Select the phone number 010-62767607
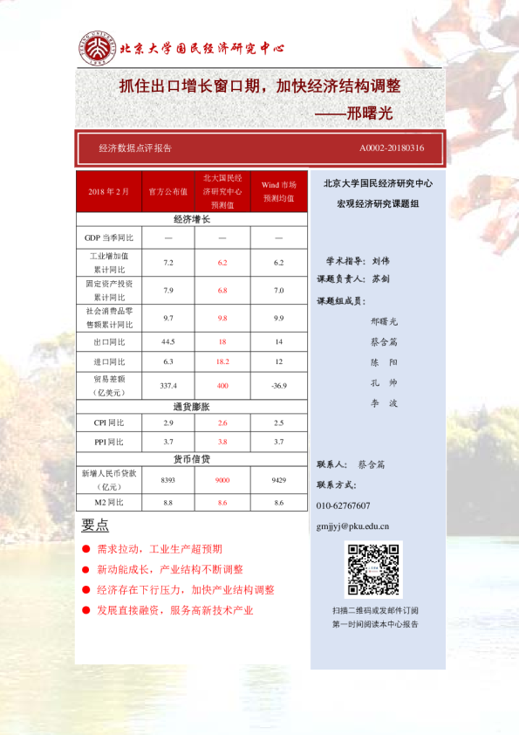Image resolution: width=519 pixels, height=735 pixels. (x=344, y=505)
